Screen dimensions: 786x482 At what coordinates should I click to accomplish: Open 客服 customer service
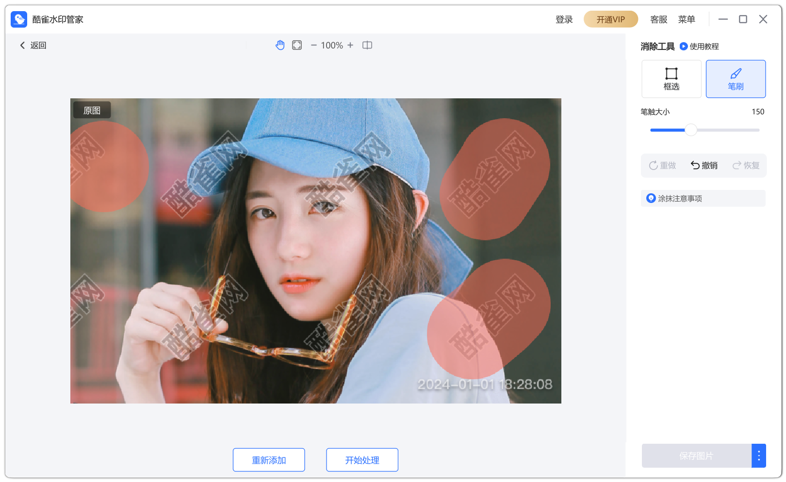[x=658, y=19]
